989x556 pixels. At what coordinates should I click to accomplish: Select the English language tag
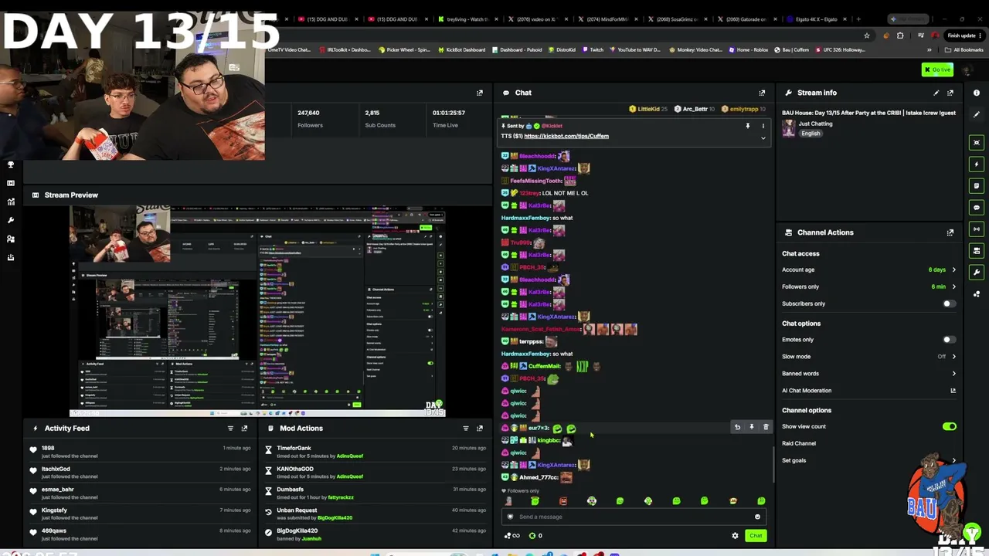[811, 134]
